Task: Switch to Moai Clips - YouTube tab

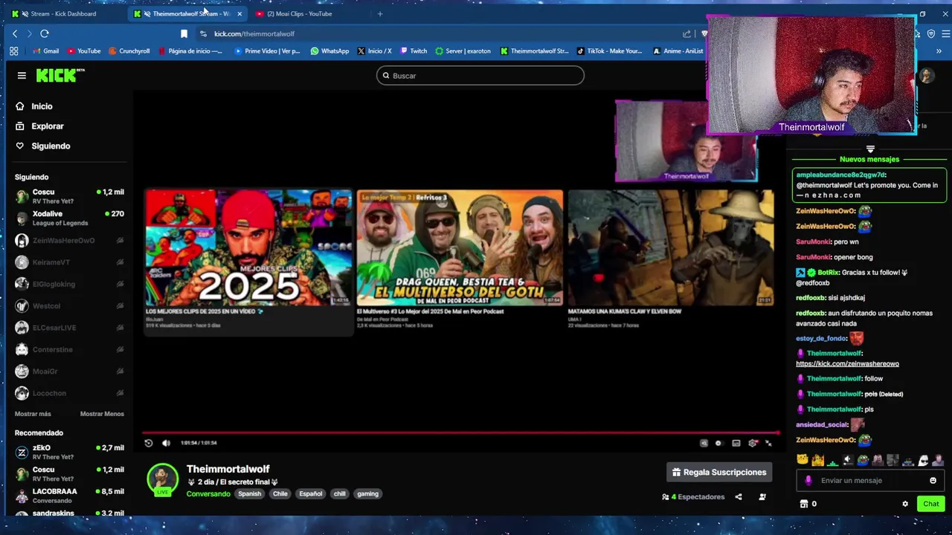Action: click(299, 13)
